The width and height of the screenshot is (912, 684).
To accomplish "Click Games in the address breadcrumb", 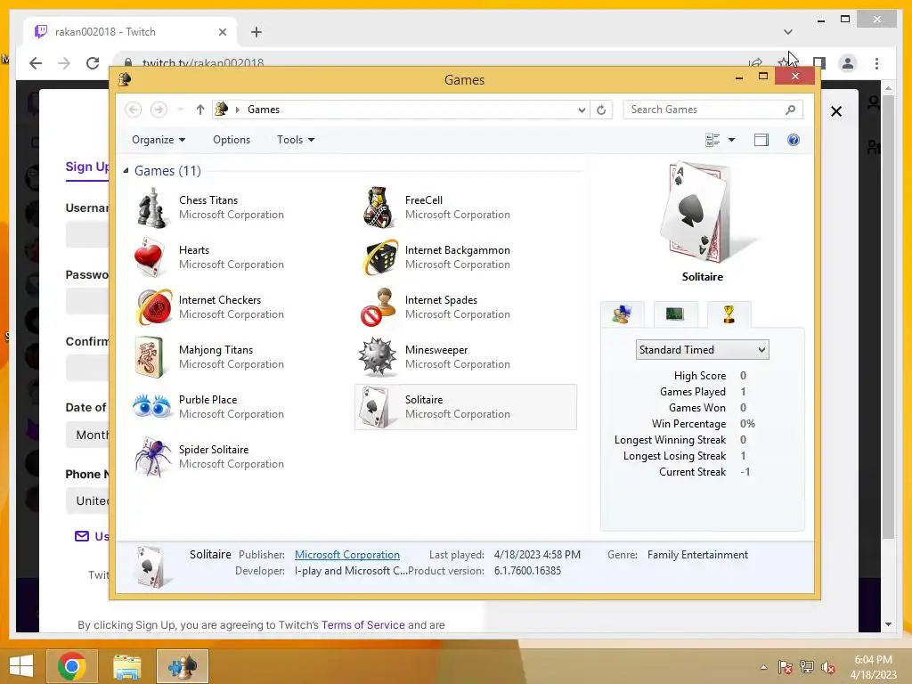I will (x=264, y=110).
